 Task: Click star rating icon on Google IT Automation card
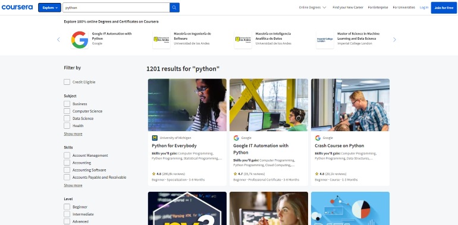click(235, 174)
